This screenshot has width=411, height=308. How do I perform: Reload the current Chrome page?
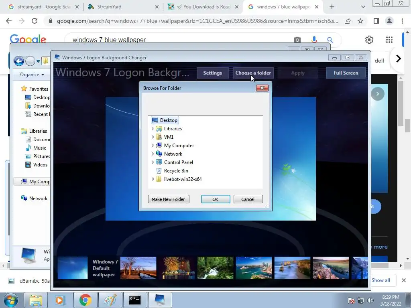pyautogui.click(x=35, y=21)
